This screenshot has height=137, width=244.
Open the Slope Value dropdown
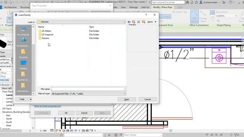[236, 16]
